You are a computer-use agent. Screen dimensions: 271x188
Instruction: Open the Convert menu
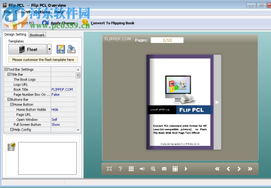pyautogui.click(x=22, y=12)
